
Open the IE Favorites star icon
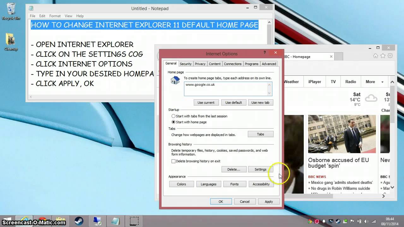(x=383, y=56)
